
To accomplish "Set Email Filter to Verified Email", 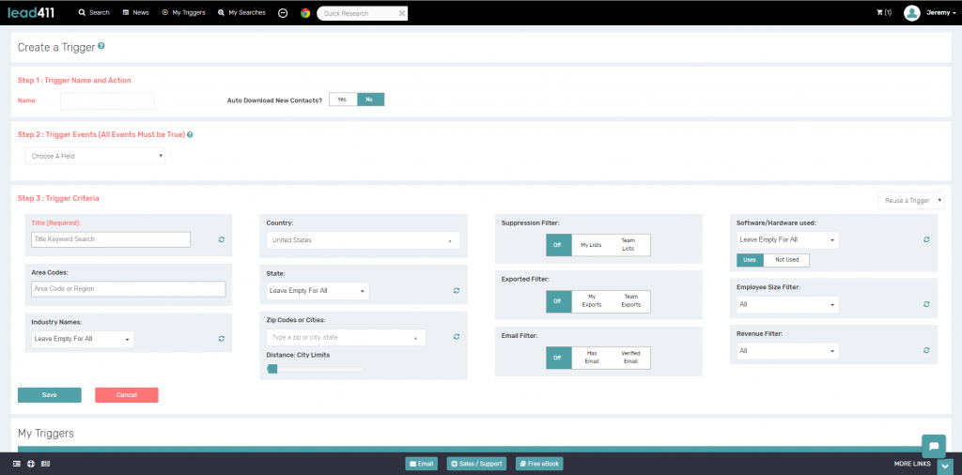I will (630, 358).
